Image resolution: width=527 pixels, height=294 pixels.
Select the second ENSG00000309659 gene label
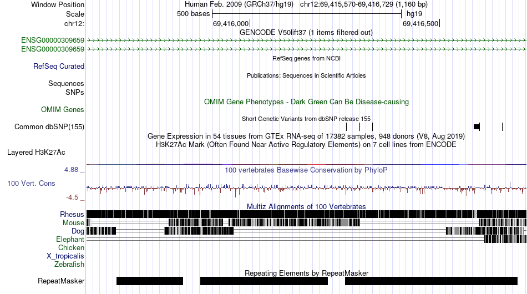[x=53, y=49]
